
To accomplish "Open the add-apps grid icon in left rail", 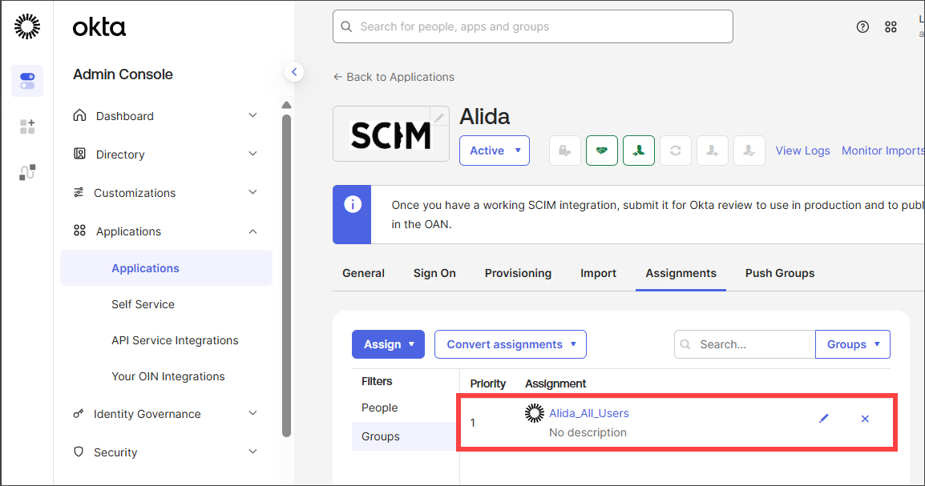I will click(x=27, y=126).
